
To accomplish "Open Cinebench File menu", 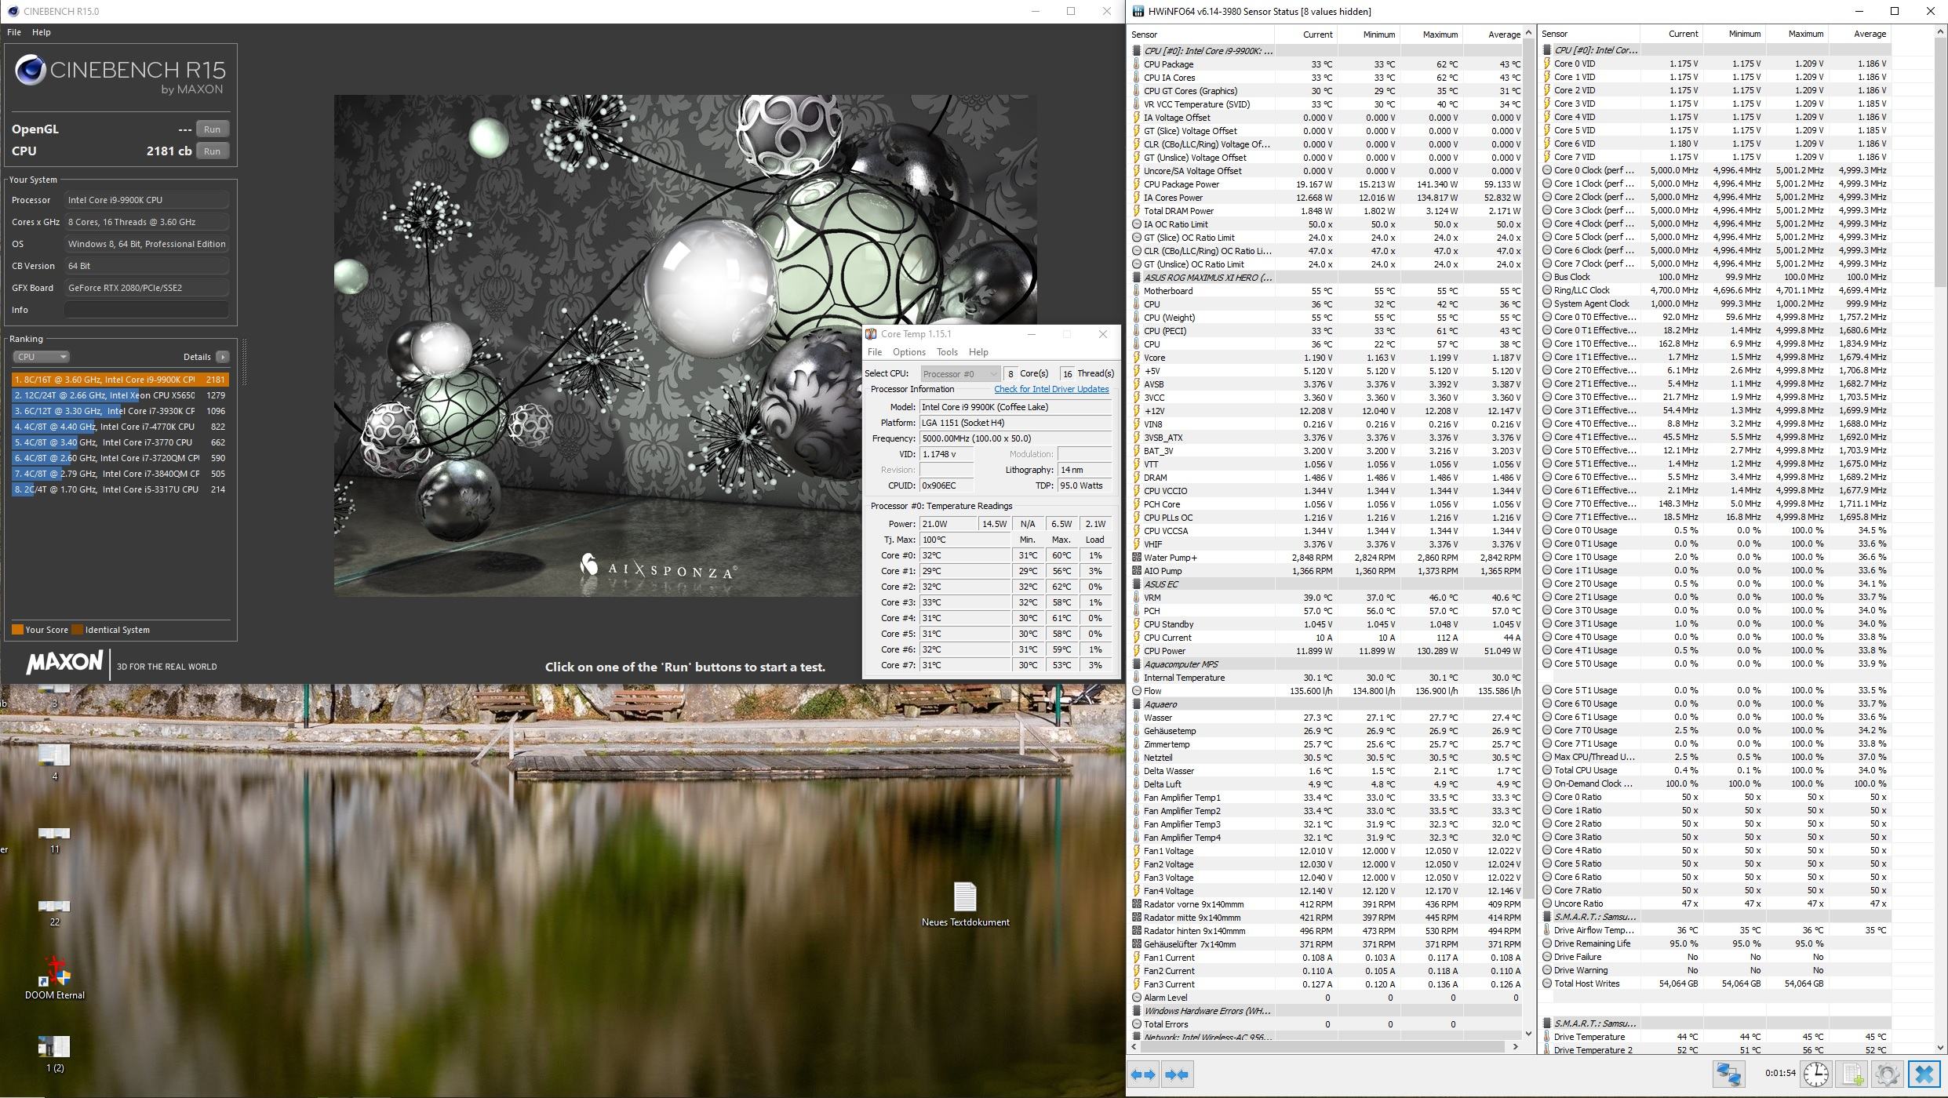I will coord(14,32).
